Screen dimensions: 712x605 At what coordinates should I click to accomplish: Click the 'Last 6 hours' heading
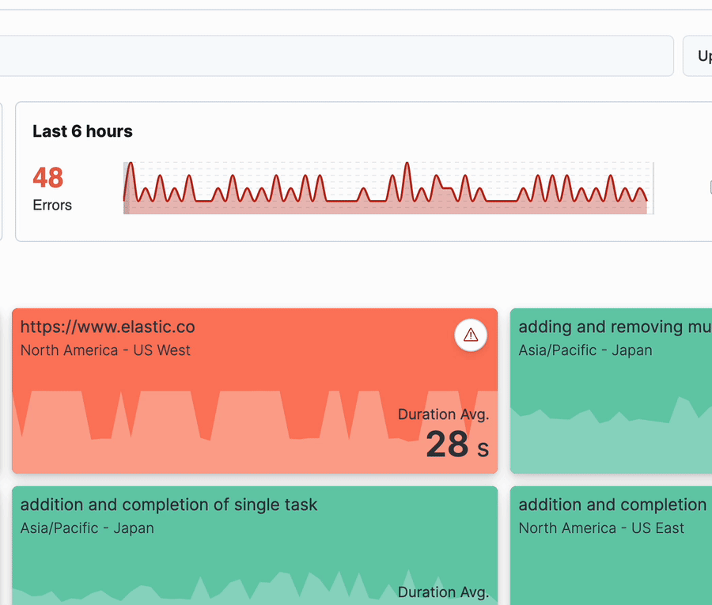click(82, 131)
